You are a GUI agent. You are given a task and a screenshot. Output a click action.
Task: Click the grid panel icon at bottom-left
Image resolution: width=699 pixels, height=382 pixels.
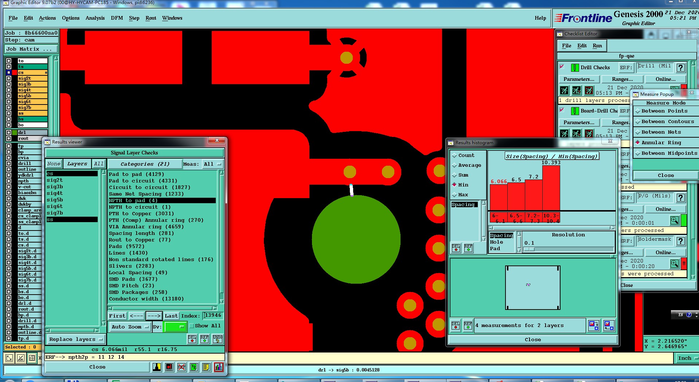click(x=32, y=358)
